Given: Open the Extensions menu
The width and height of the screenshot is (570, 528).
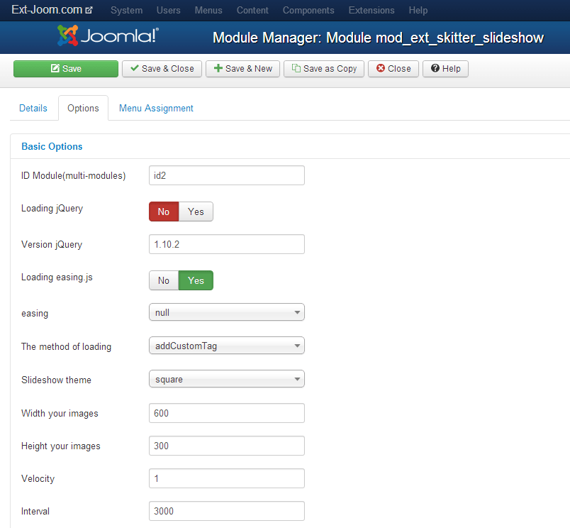Looking at the screenshot, I should pyautogui.click(x=371, y=10).
